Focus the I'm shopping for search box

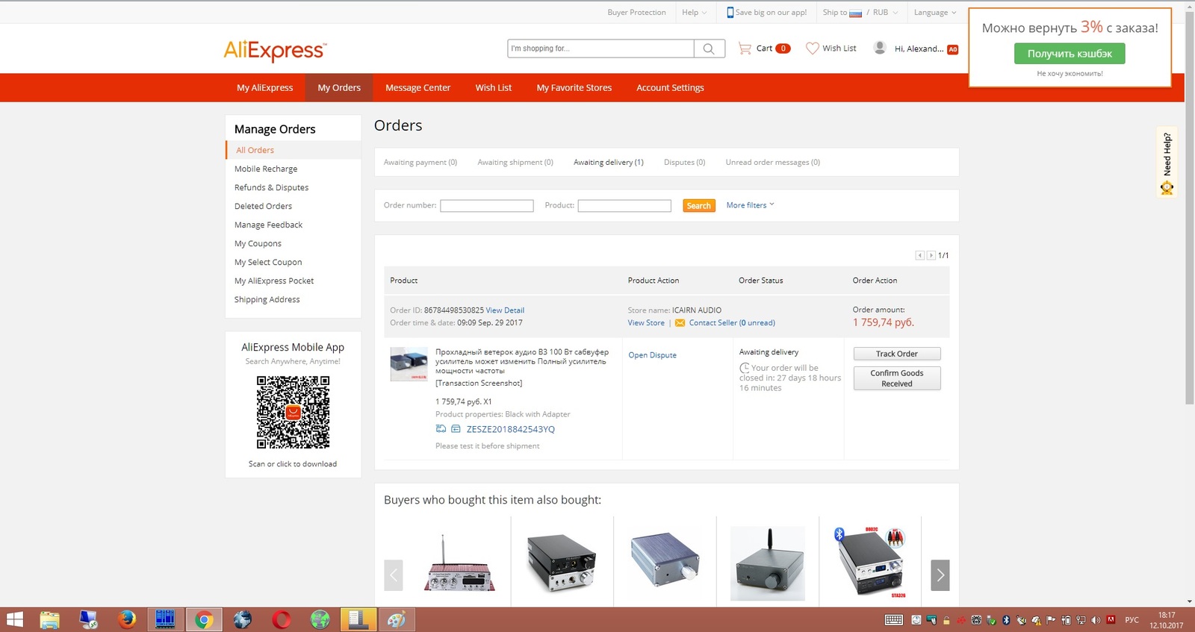(x=600, y=49)
